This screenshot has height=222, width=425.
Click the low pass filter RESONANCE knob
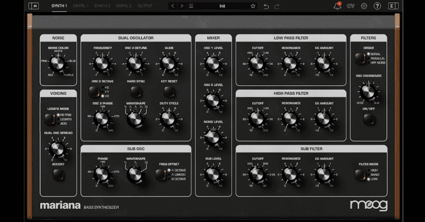point(290,64)
